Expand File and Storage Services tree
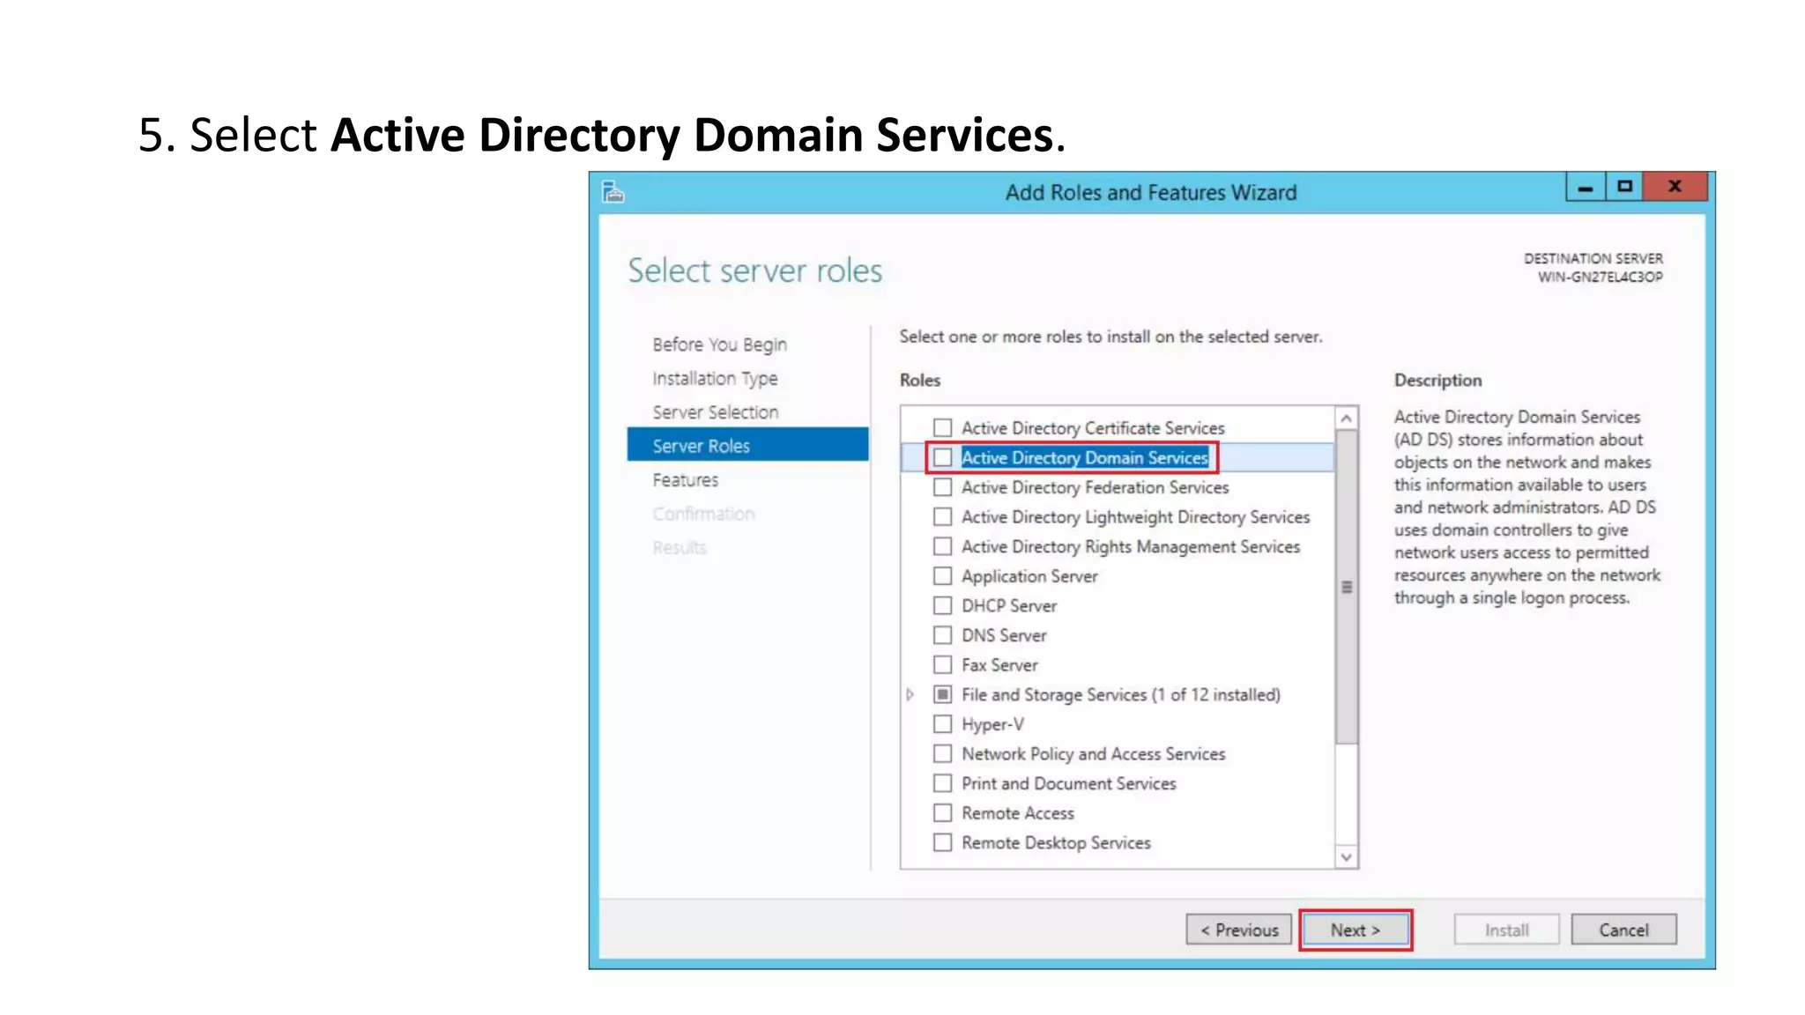This screenshot has height=1015, width=1805. (x=910, y=694)
